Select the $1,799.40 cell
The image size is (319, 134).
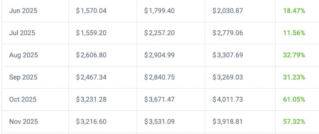click(159, 11)
